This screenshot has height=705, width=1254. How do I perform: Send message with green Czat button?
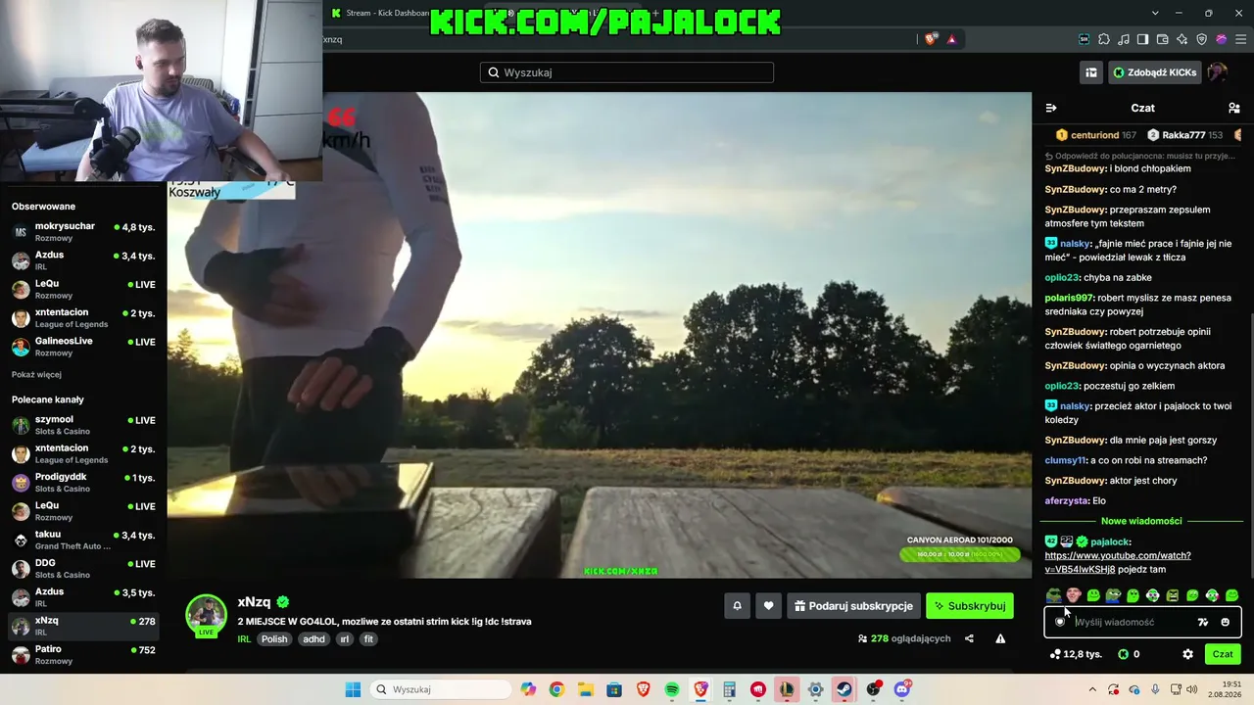click(1223, 654)
